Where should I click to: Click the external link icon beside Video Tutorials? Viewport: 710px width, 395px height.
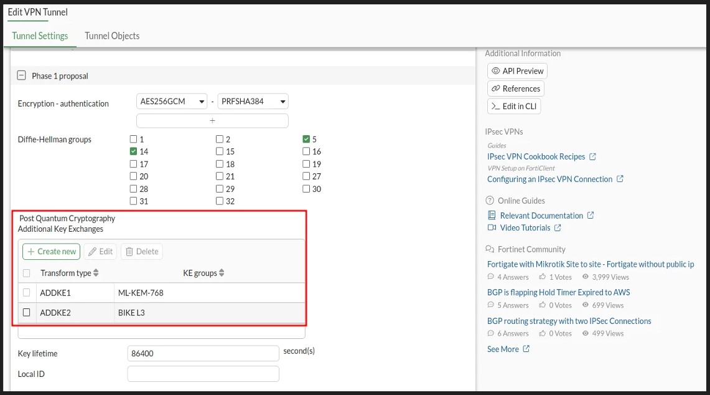click(558, 228)
